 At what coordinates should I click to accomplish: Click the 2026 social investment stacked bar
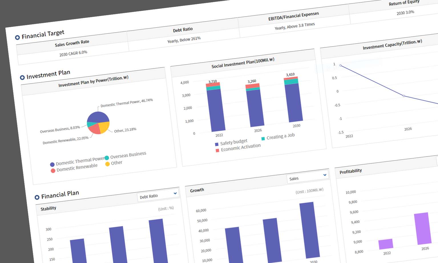pos(255,105)
